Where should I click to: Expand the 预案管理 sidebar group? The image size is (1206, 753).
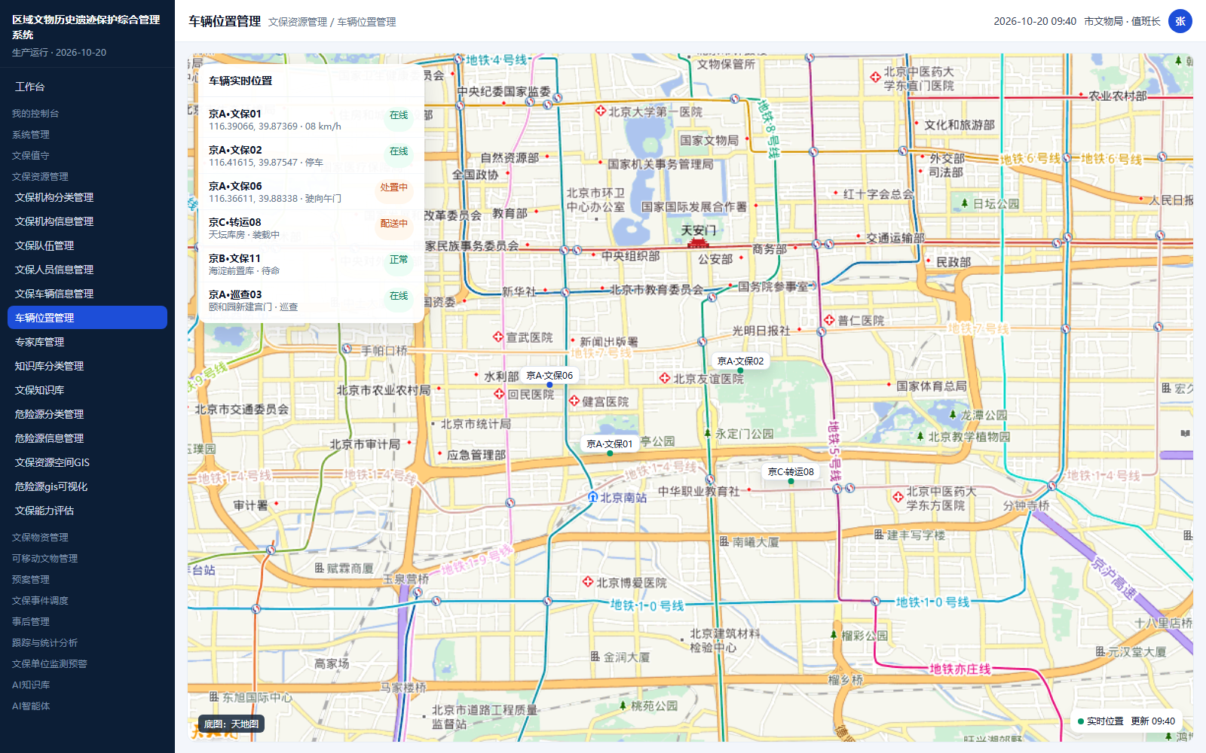click(31, 579)
